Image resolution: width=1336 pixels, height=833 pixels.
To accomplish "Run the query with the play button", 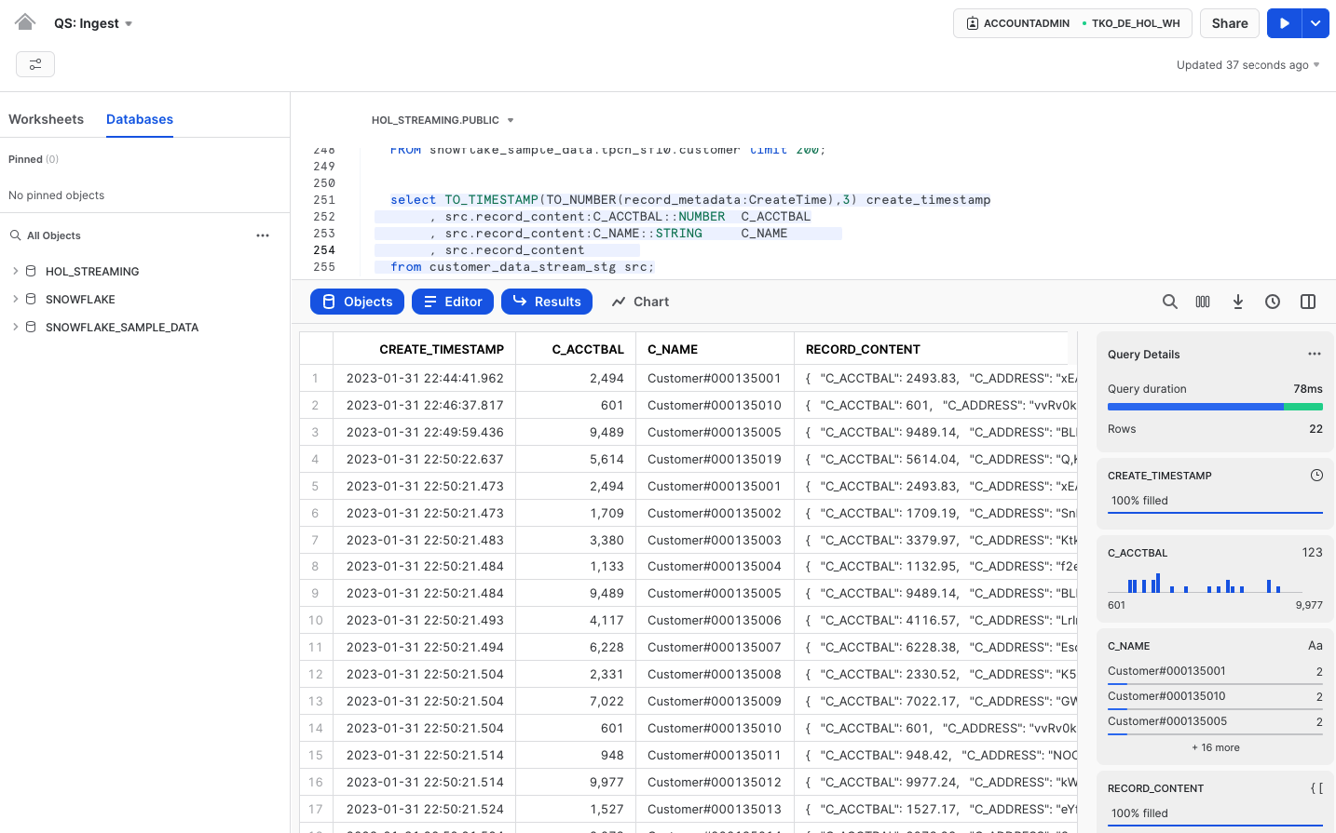I will (1284, 23).
